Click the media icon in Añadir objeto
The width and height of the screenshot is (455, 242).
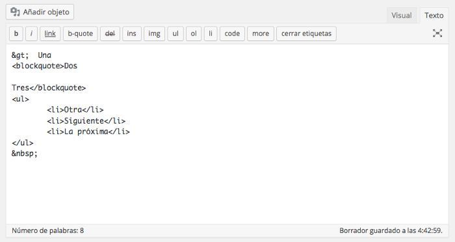pyautogui.click(x=15, y=12)
